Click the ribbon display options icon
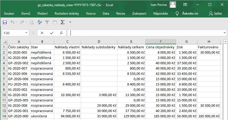This screenshot has height=120, width=228. point(185,5)
